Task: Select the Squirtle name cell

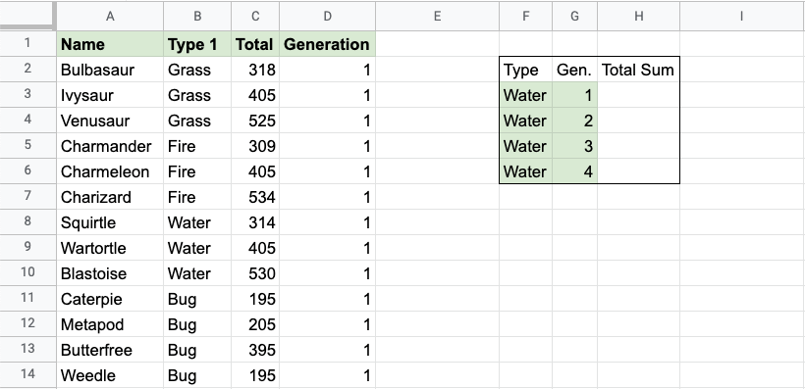Action: click(110, 222)
